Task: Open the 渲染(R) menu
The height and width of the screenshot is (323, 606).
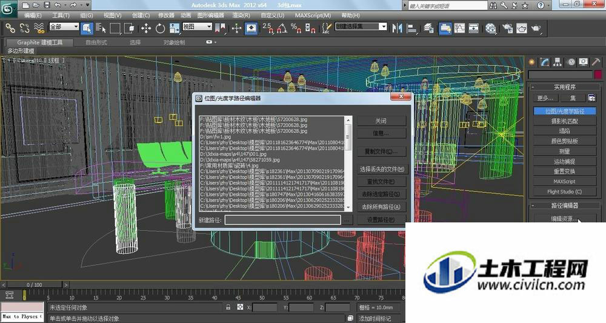Action: (241, 16)
